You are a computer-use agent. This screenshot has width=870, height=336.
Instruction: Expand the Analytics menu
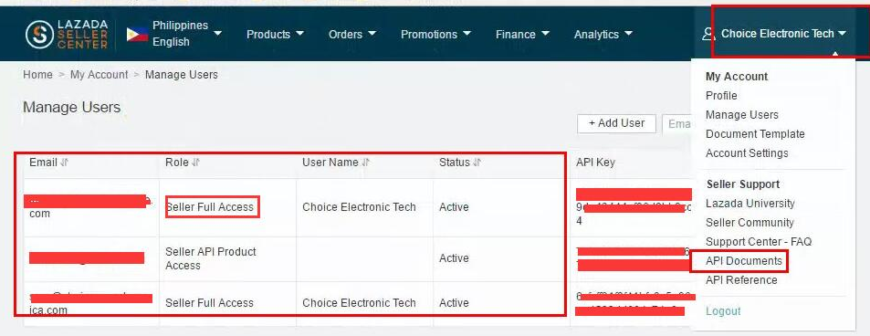pyautogui.click(x=603, y=35)
